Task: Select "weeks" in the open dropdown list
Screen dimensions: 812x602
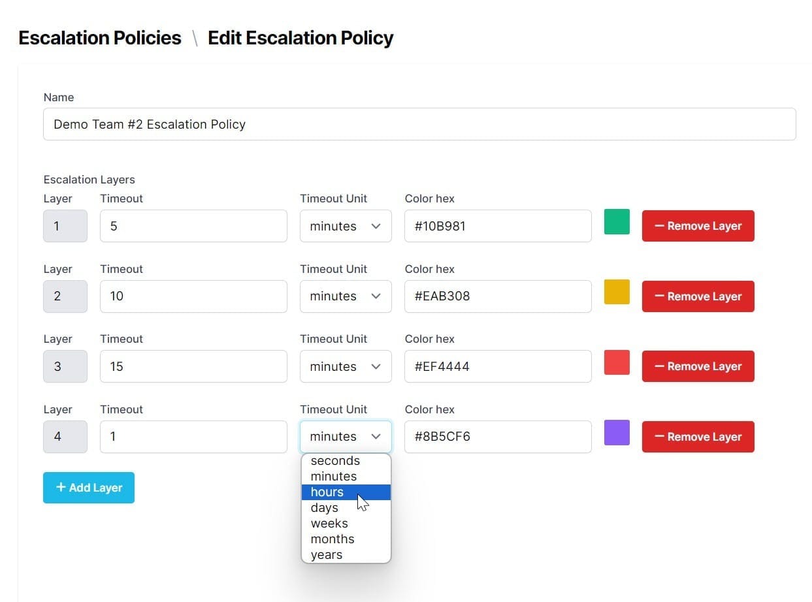Action: pos(329,523)
